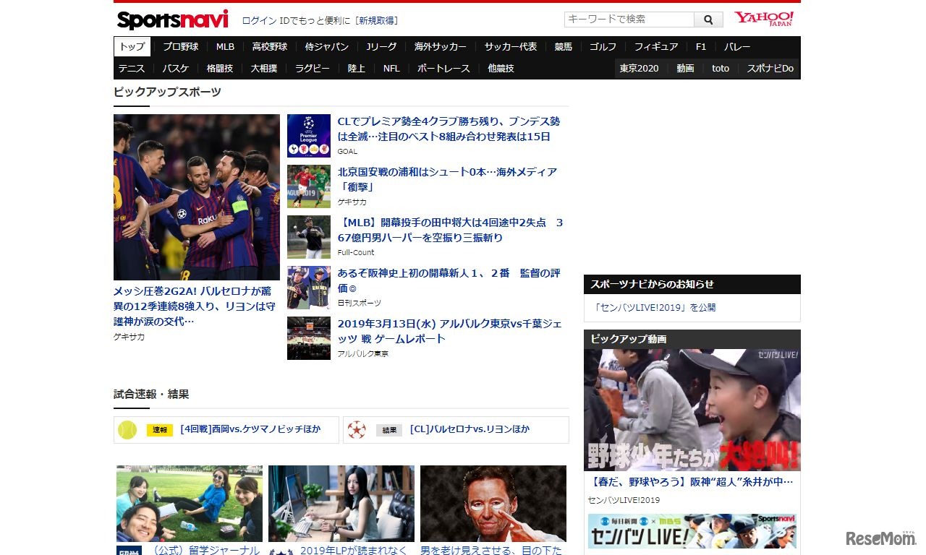Viewport: 926px width, 555px height.
Task: Play the 野球少年たちが大絶叫 pickup video
Action: click(x=692, y=410)
